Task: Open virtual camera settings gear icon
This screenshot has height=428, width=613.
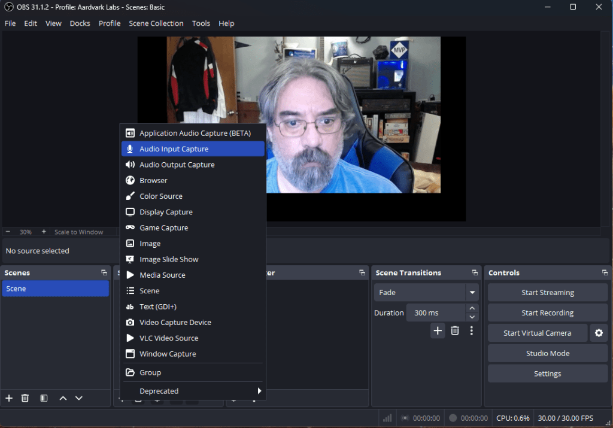Action: tap(599, 333)
